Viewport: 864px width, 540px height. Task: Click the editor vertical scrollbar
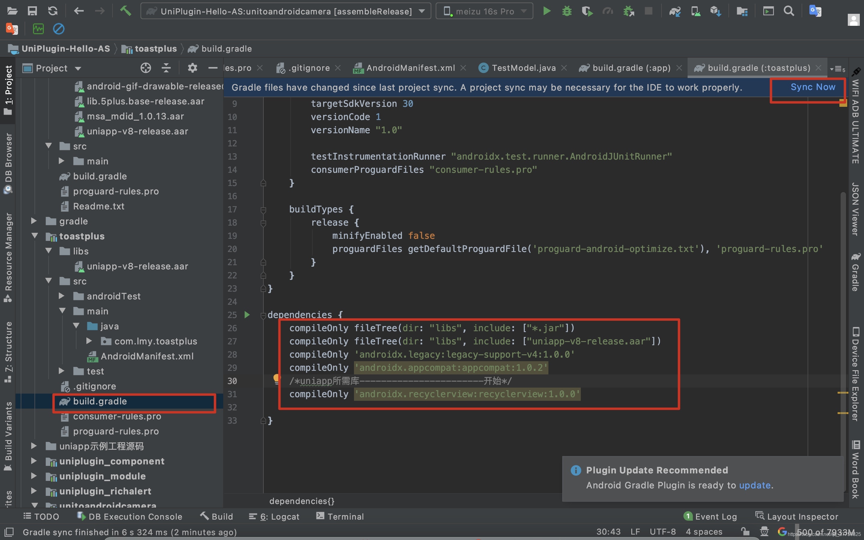coord(843,321)
